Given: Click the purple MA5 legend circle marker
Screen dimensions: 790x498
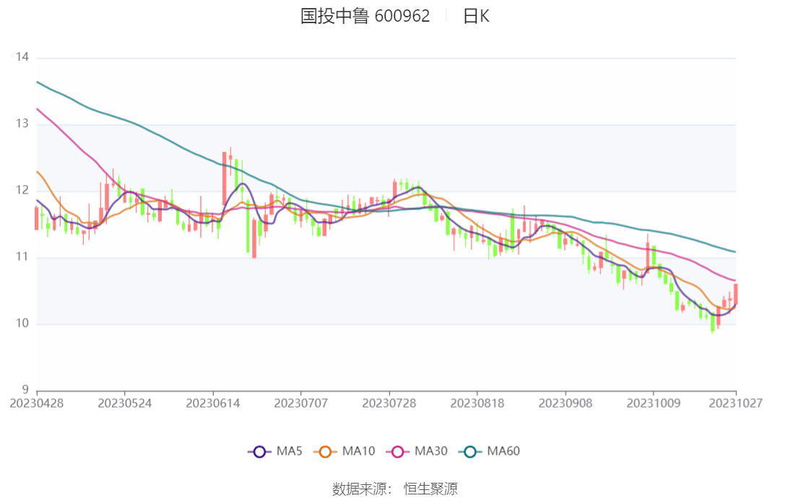Looking at the screenshot, I should 259,452.
